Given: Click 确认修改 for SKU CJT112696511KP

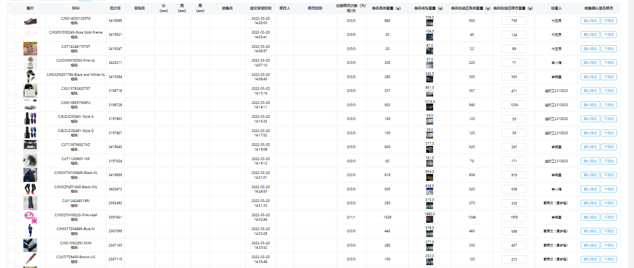Looking at the screenshot, I should click(x=590, y=161).
